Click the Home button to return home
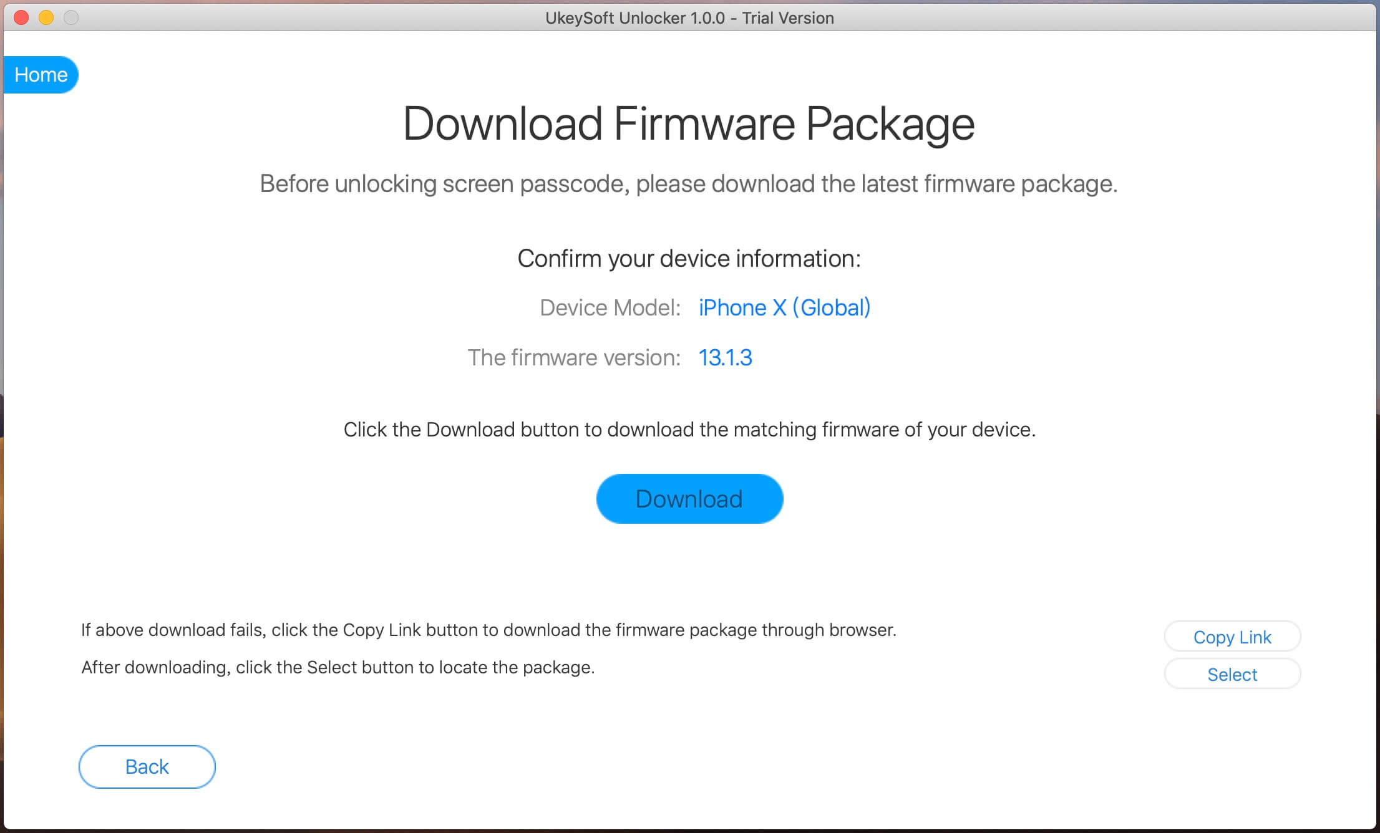This screenshot has width=1380, height=833. click(41, 73)
